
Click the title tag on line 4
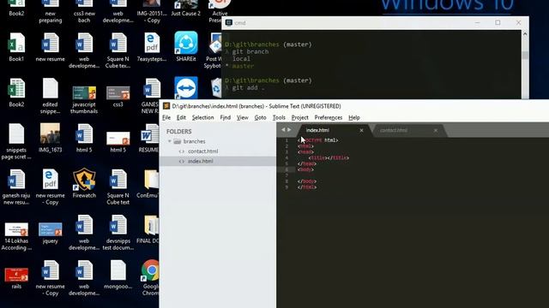pos(329,157)
